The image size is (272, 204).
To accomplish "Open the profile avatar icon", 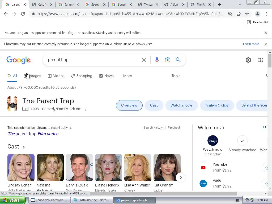I will point(258,14).
